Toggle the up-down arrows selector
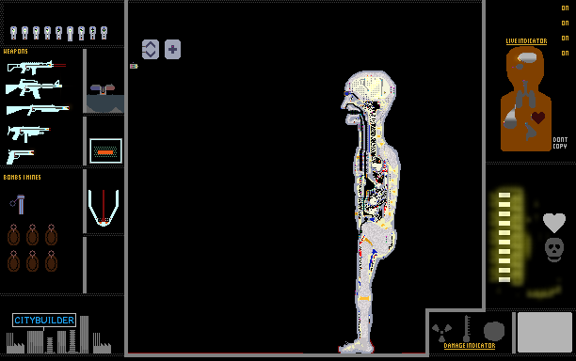The height and width of the screenshot is (361, 576). pos(151,49)
